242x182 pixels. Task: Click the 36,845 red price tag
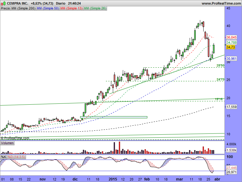[231, 37]
